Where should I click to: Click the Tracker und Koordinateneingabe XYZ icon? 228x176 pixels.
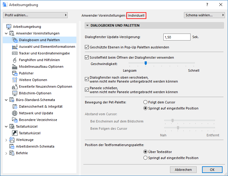pyautogui.click(x=15, y=53)
